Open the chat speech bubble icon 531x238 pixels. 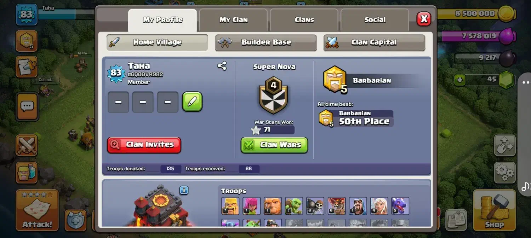point(27,106)
